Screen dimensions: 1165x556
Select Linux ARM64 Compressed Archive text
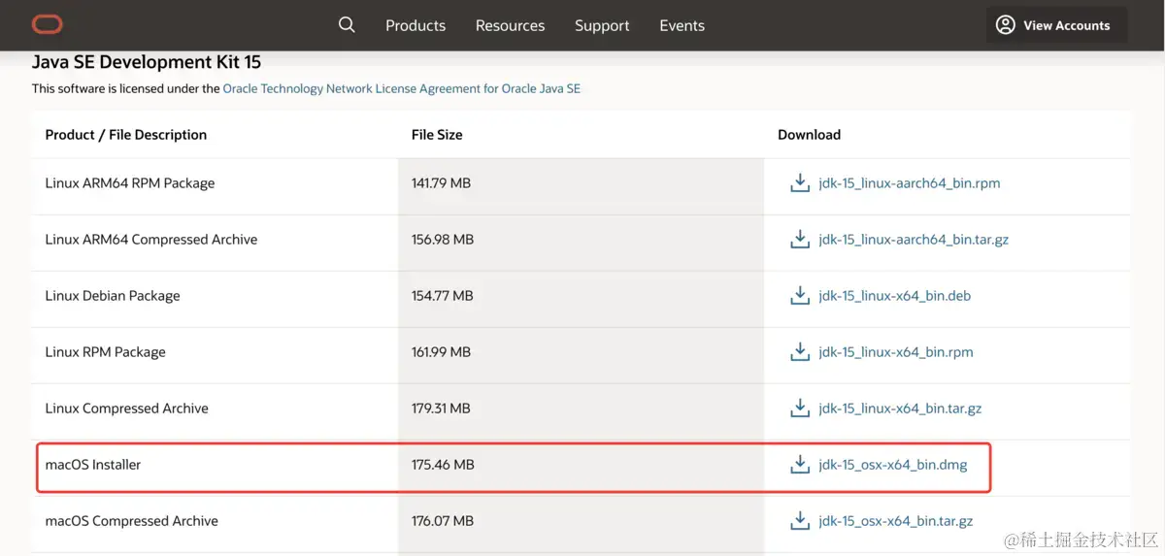pos(151,240)
